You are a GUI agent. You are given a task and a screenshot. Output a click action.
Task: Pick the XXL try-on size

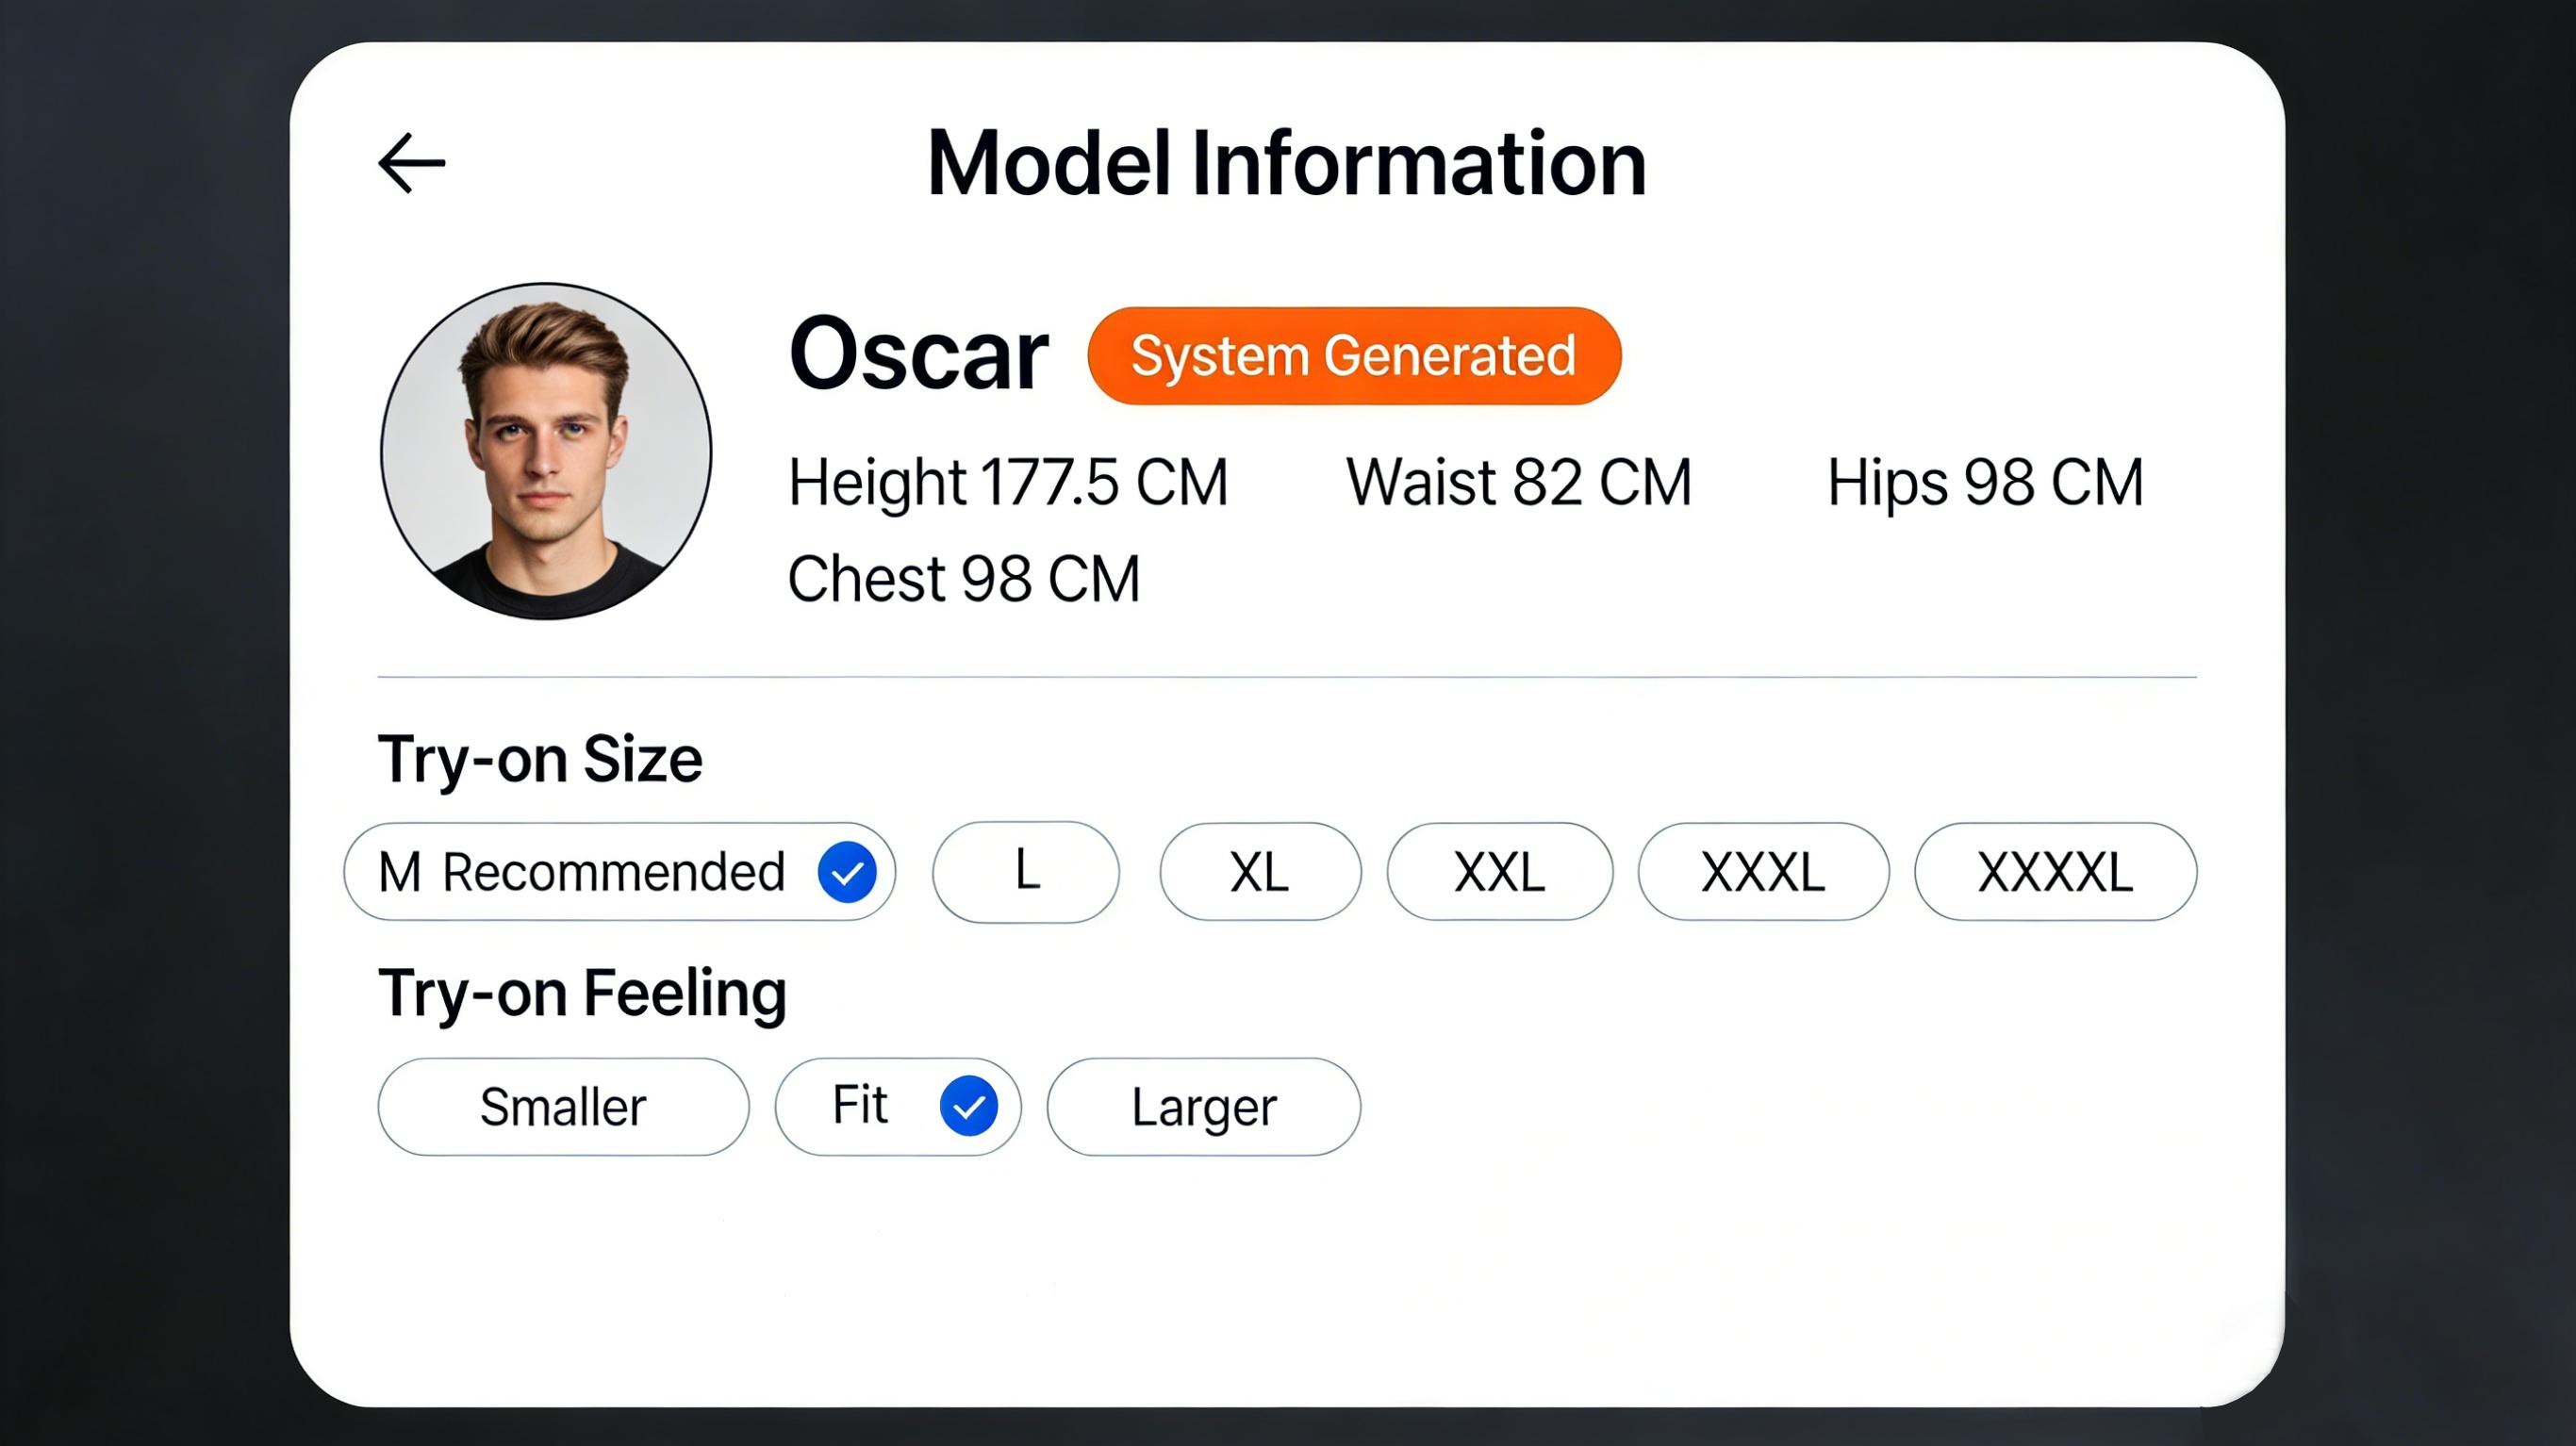(1499, 872)
